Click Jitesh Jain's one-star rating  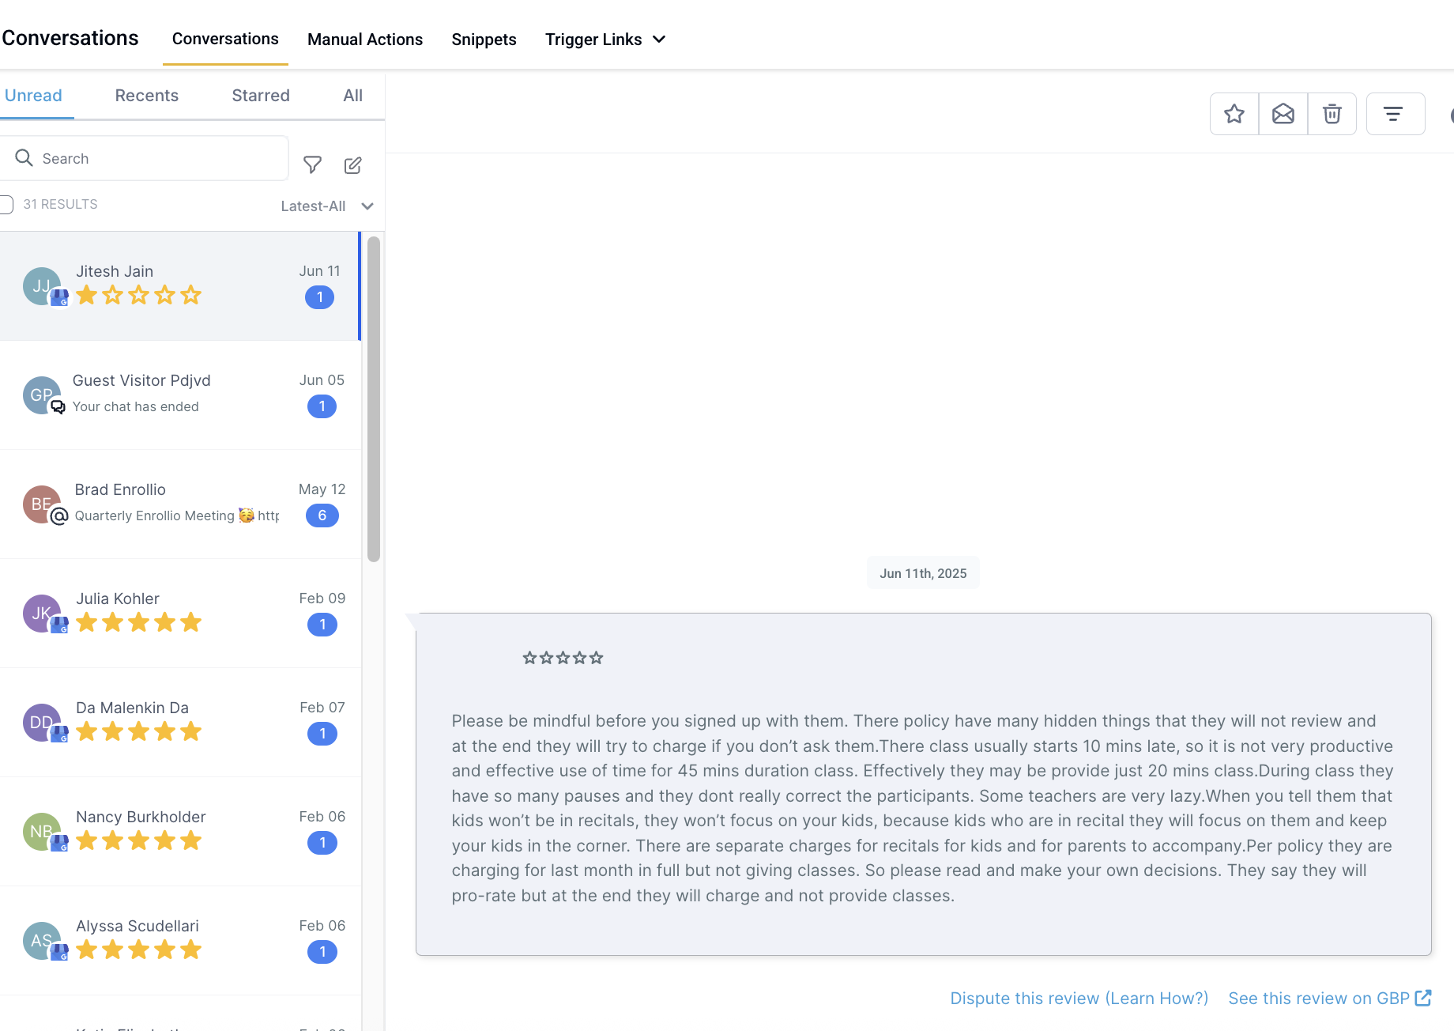pyautogui.click(x=138, y=296)
